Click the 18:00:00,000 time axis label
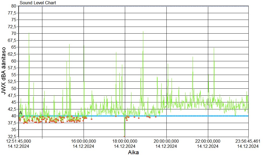Image resolution: width=267 pixels, height=158 pixels. (x=125, y=141)
